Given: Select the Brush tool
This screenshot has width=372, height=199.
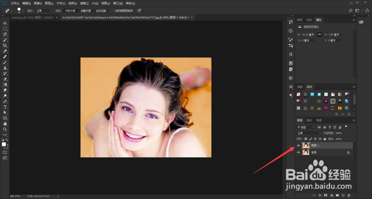Looking at the screenshot, I should tap(5, 62).
